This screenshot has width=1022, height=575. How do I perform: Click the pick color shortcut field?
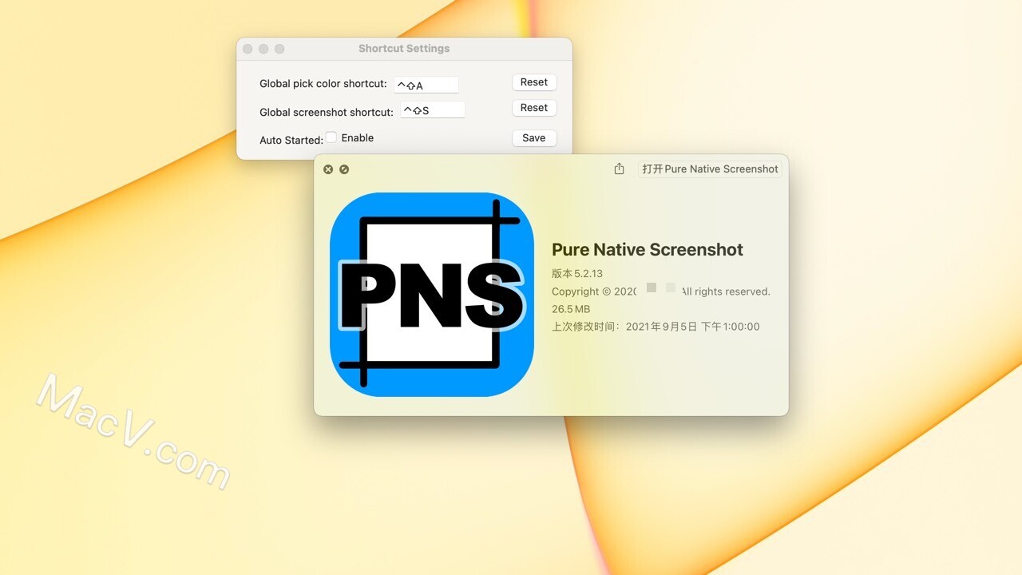pos(426,85)
